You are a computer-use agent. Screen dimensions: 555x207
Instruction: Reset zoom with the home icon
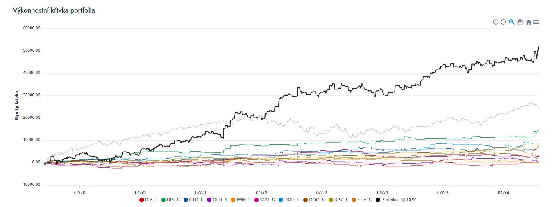(x=529, y=22)
